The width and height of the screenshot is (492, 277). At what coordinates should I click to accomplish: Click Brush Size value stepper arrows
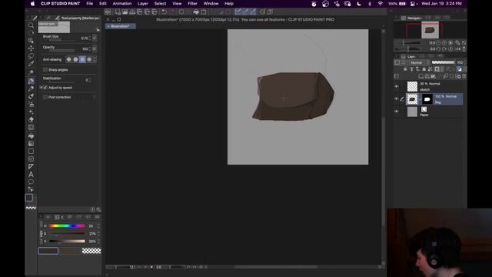(x=90, y=38)
